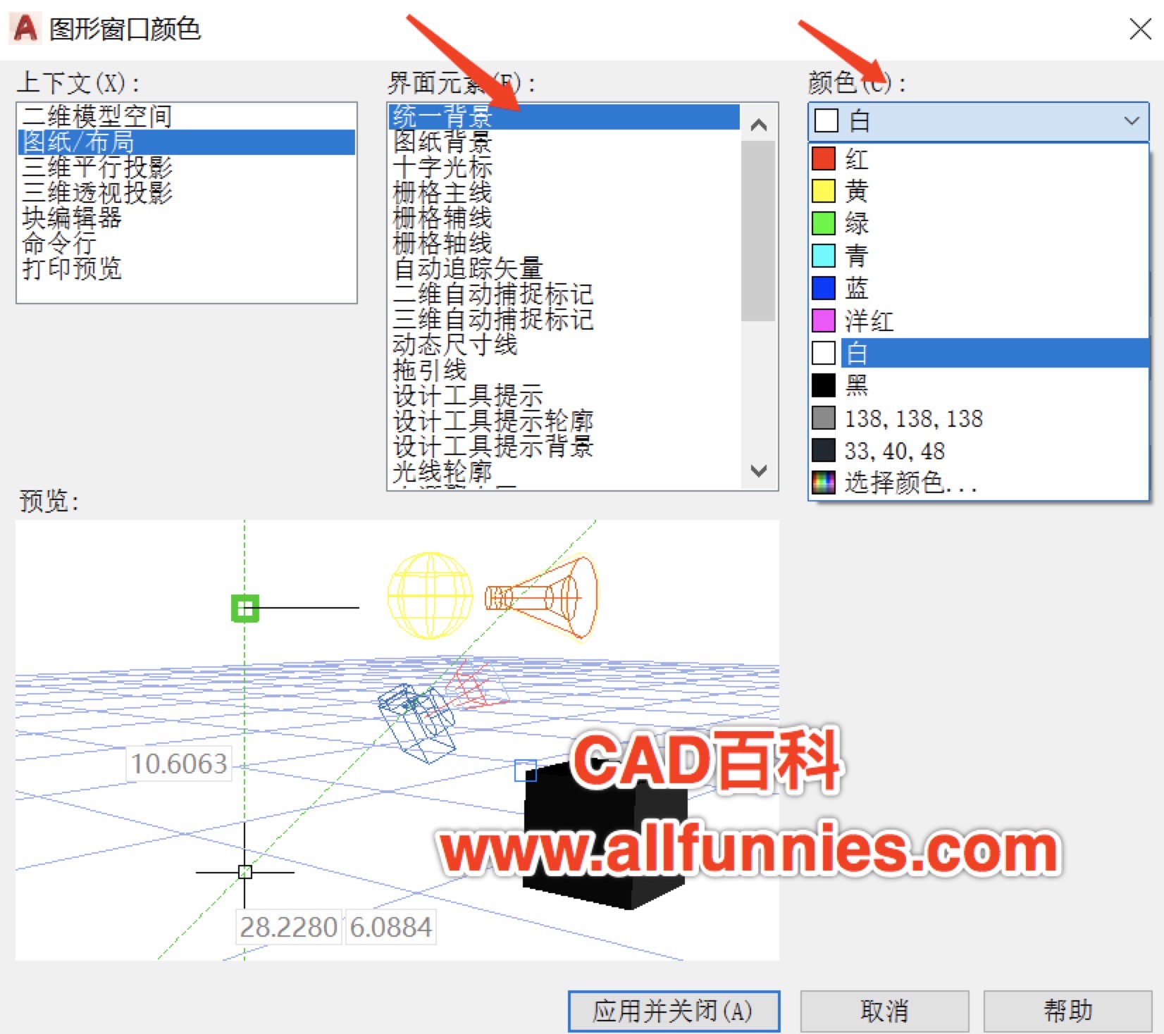Select 设计工具提示轮廓 interface element

coord(564,421)
